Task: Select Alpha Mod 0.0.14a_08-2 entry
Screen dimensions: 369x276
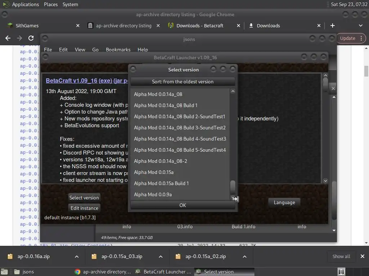Action: click(x=180, y=161)
